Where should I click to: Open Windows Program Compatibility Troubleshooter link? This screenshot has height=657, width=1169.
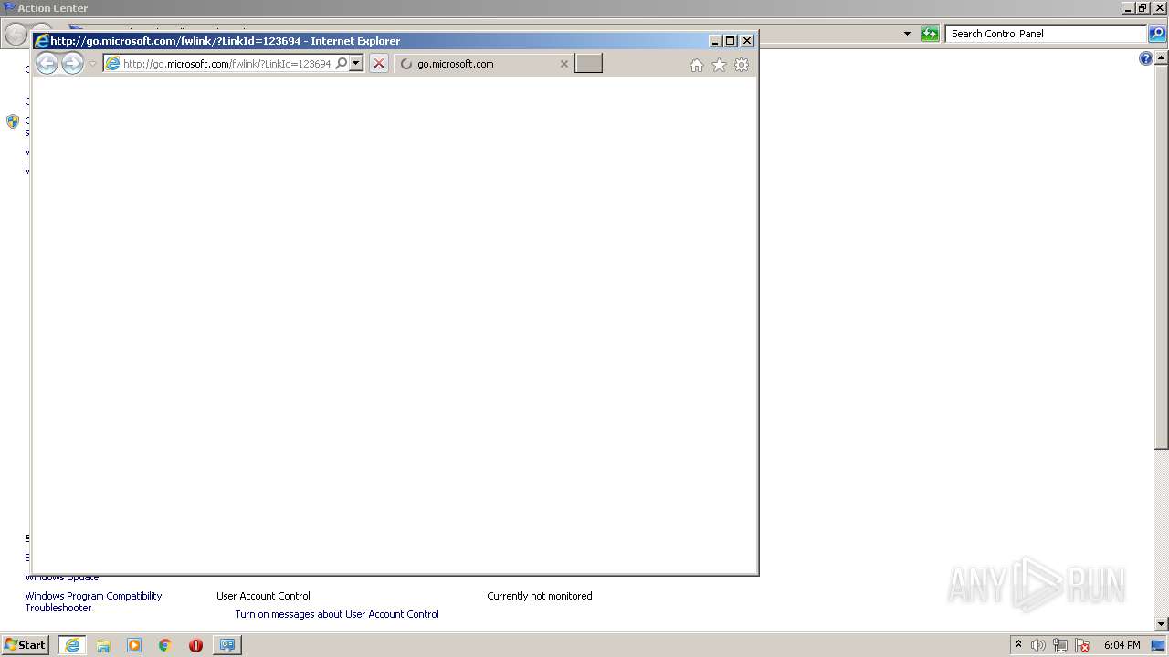point(93,602)
